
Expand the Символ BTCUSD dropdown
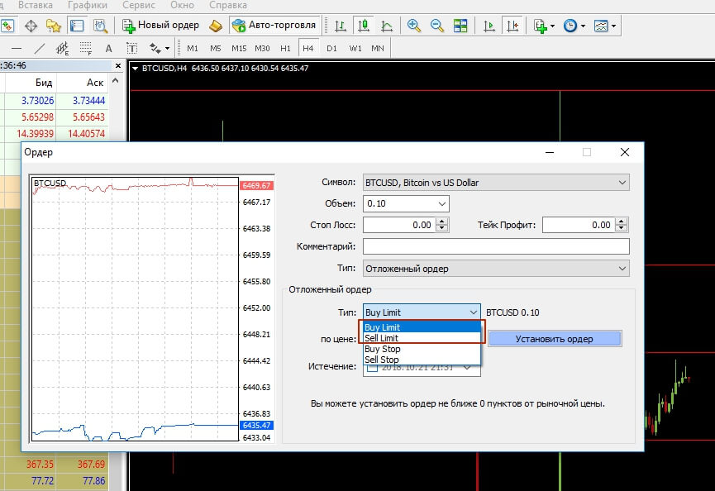click(x=622, y=182)
